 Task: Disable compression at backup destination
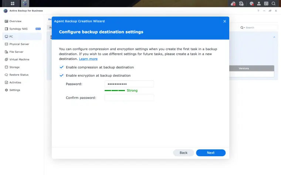click(x=62, y=67)
